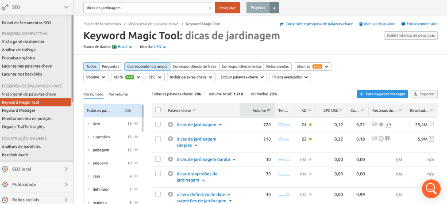
Task: Click the Redes sociais icon
Action: point(5,200)
